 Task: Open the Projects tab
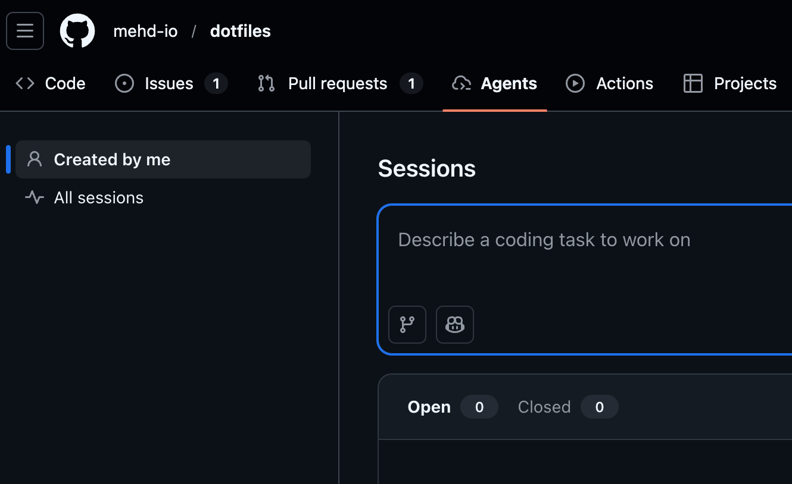point(730,84)
